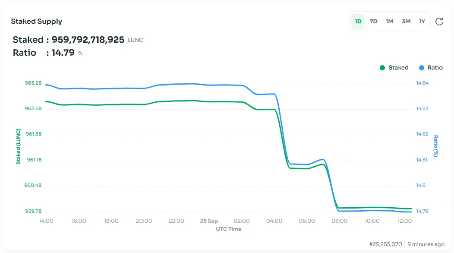Click block number #25,255,070

click(385, 244)
